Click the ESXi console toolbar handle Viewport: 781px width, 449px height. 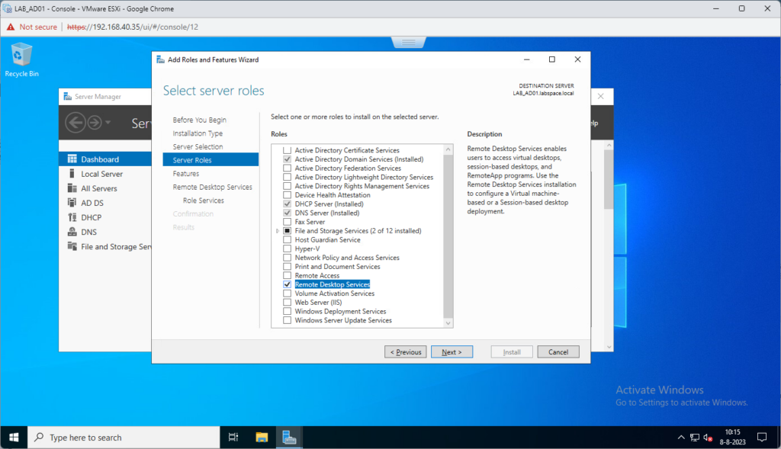click(x=409, y=43)
